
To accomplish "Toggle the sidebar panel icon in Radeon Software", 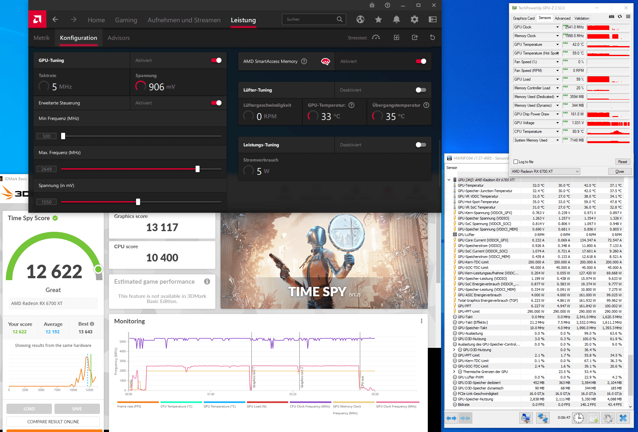I will (x=433, y=20).
